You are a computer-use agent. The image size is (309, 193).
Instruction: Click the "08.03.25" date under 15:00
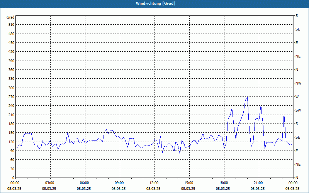point(188,189)
